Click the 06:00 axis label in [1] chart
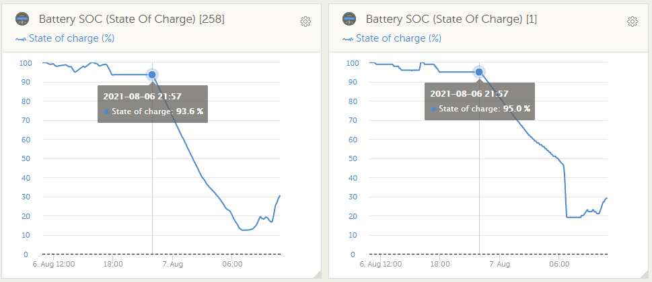This screenshot has height=282, width=652. (559, 265)
